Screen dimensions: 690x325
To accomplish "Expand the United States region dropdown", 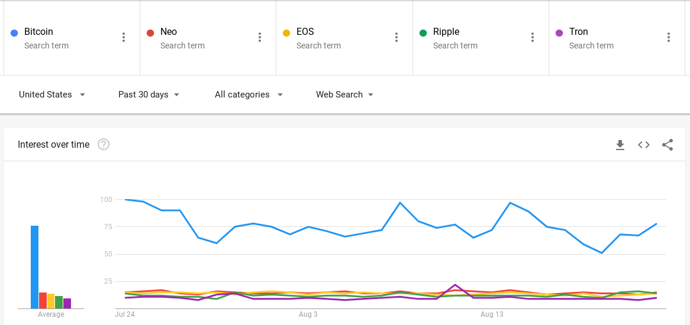I will coord(52,95).
